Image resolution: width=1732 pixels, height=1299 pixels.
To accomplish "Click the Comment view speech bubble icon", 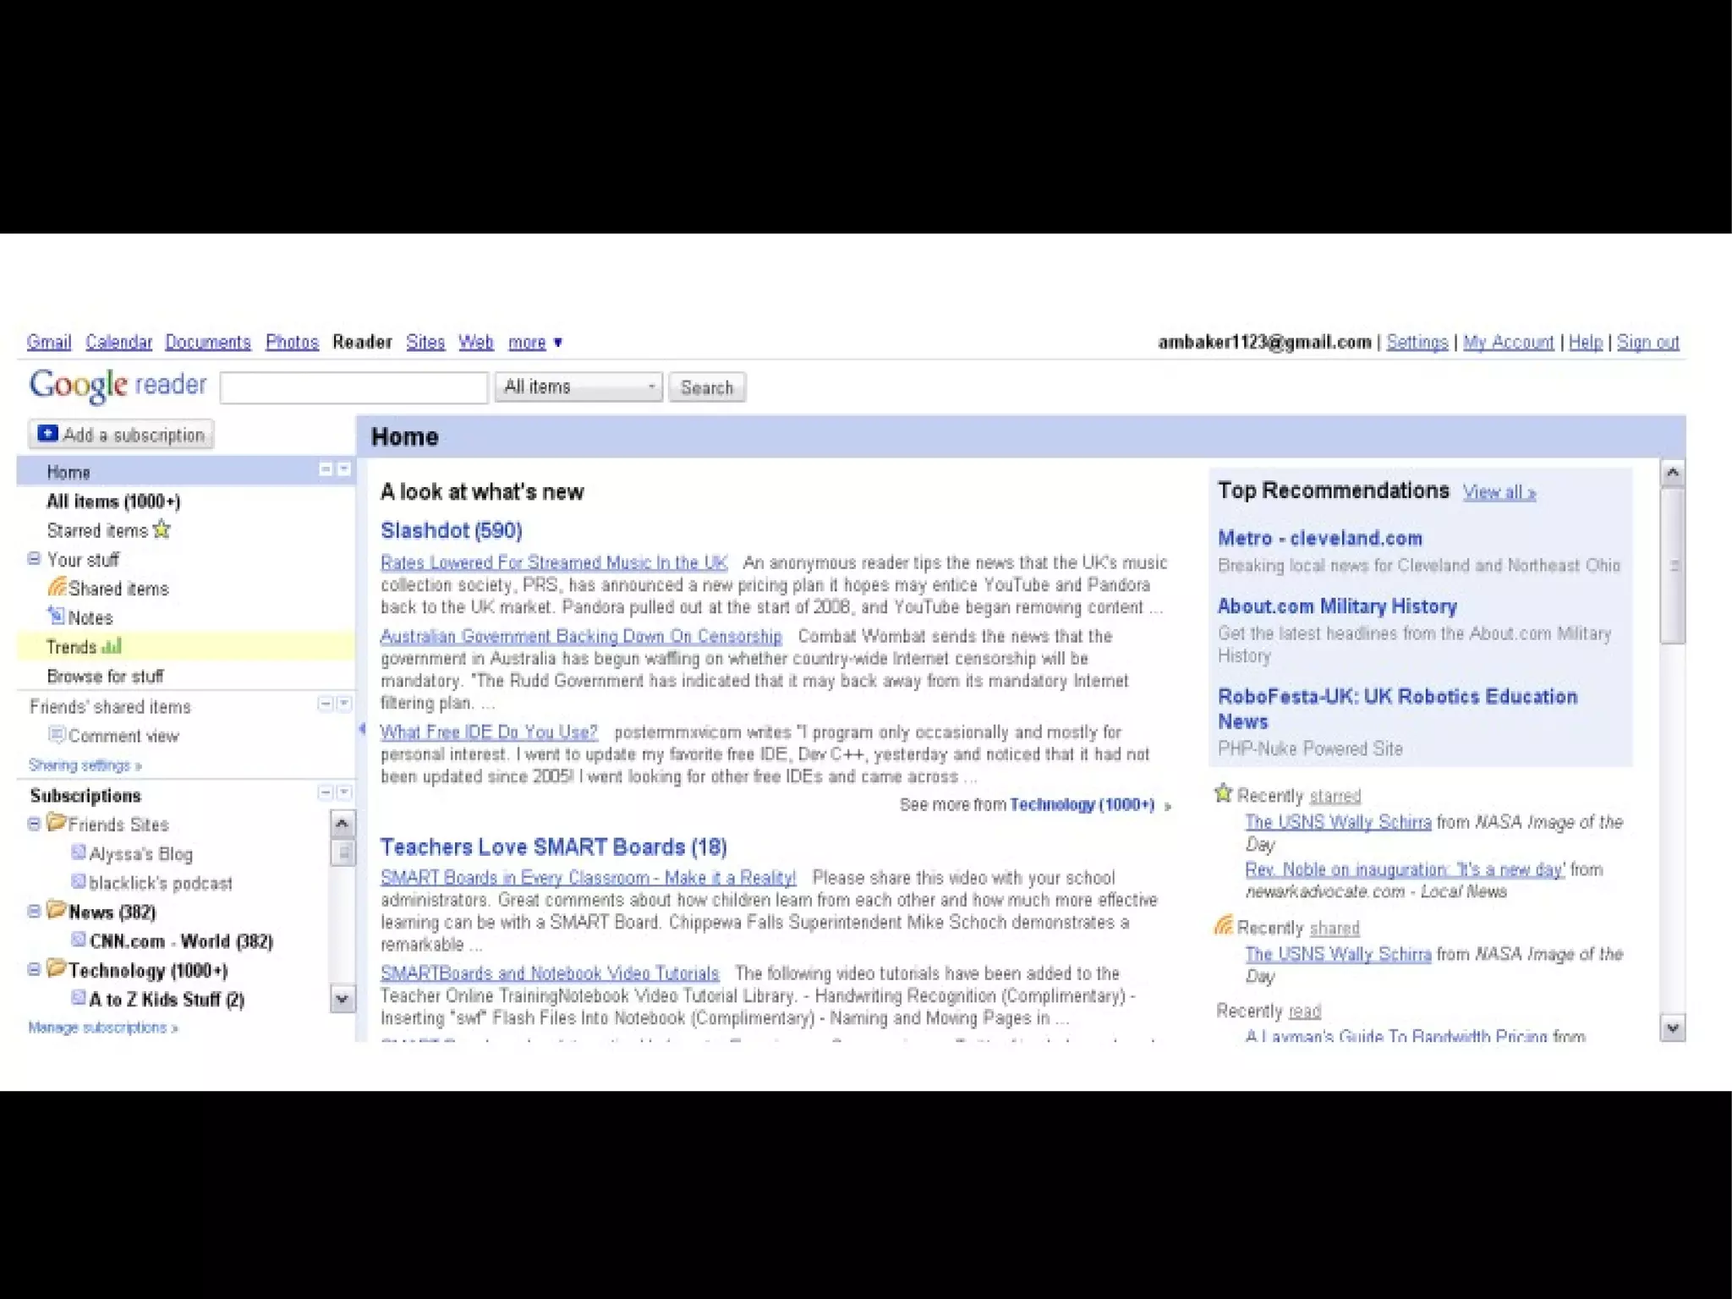I will point(57,734).
